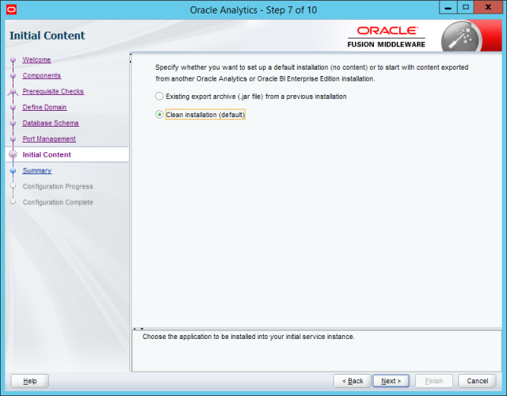Click the Port Management step bullet marker
This screenshot has height=396, width=507.
click(x=13, y=139)
